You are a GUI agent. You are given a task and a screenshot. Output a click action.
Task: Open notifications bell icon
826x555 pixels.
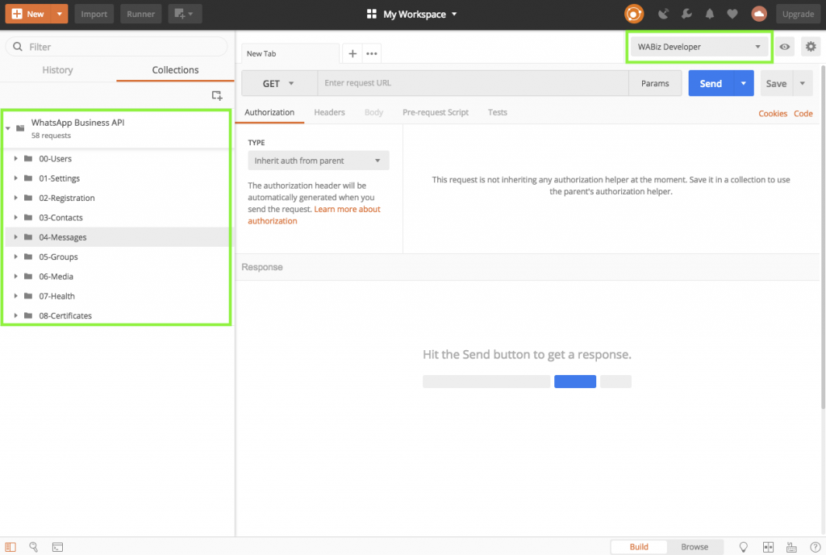pyautogui.click(x=710, y=15)
